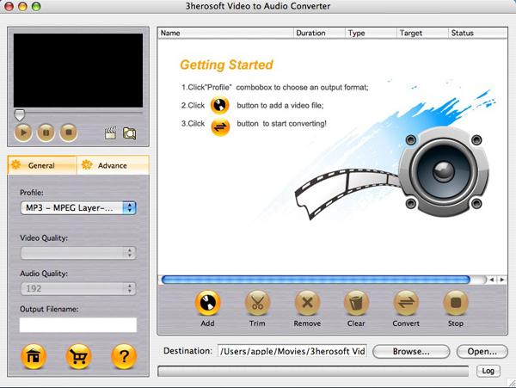Click the Duration column header
516x388 pixels.
[x=319, y=33]
